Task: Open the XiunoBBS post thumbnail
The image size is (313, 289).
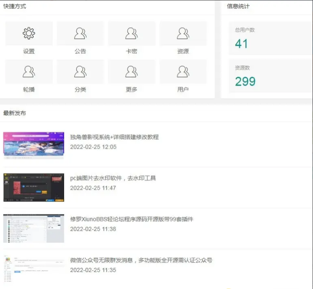Action: (x=34, y=228)
